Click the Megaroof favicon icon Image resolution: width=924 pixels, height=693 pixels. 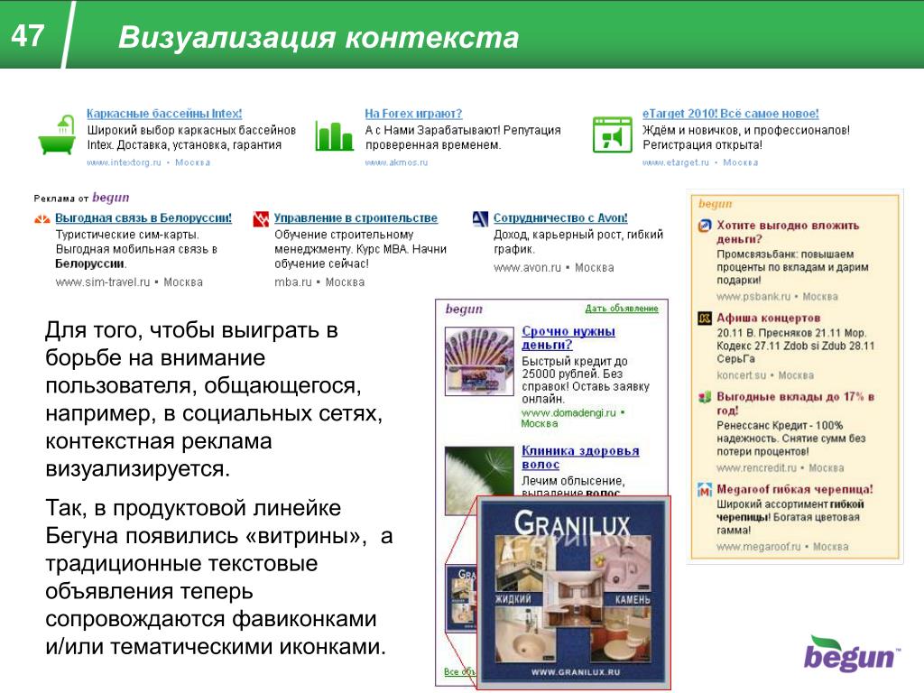705,490
